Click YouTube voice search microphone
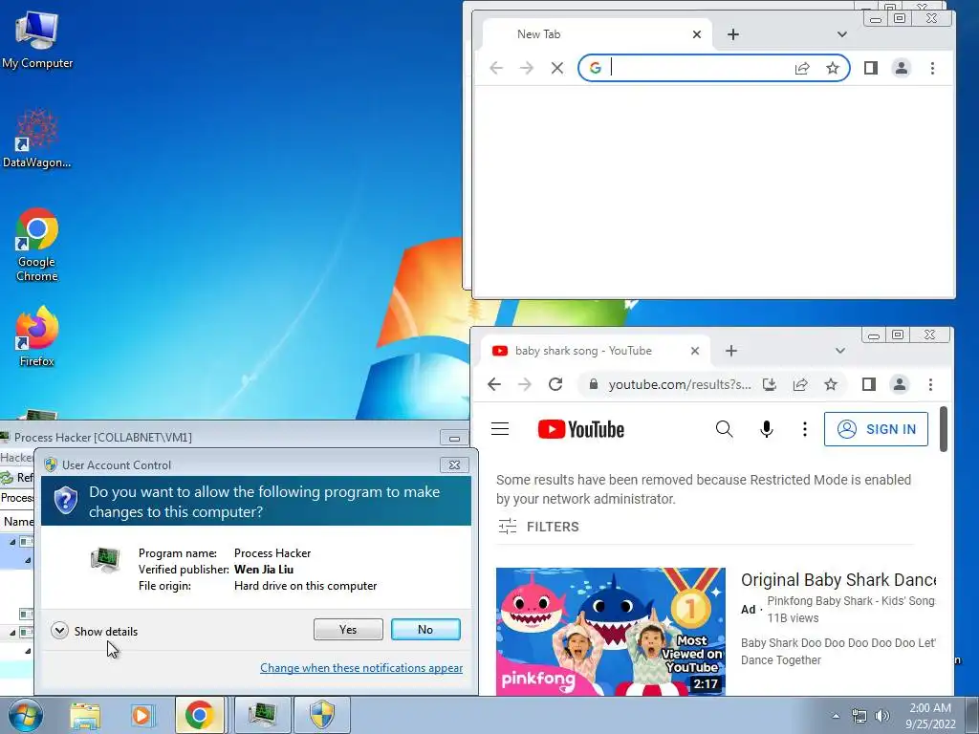 point(767,429)
